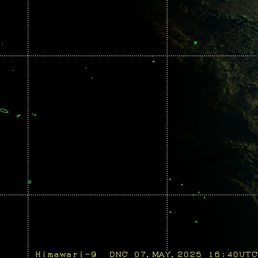This screenshot has height=258, width=258.
Task: Click the ring-shaped atoll outline near bottom
Action: pyautogui.click(x=196, y=222)
